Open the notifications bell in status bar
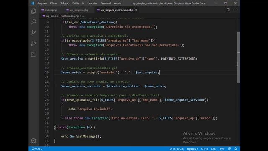Screen dimensions: 268x151 [235, 149]
